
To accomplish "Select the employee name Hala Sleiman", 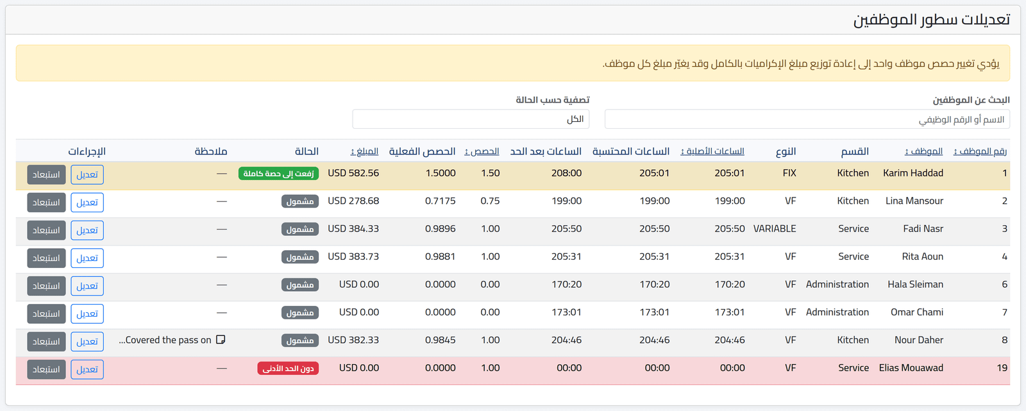I will point(916,284).
